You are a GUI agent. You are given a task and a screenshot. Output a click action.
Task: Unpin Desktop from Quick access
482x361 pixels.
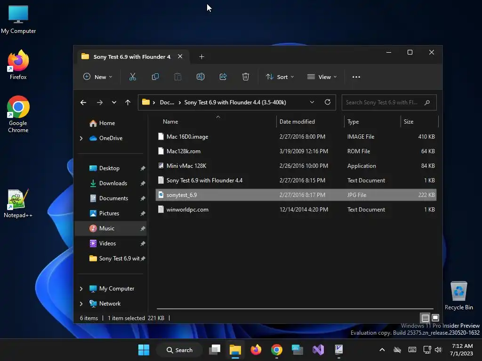click(x=143, y=168)
